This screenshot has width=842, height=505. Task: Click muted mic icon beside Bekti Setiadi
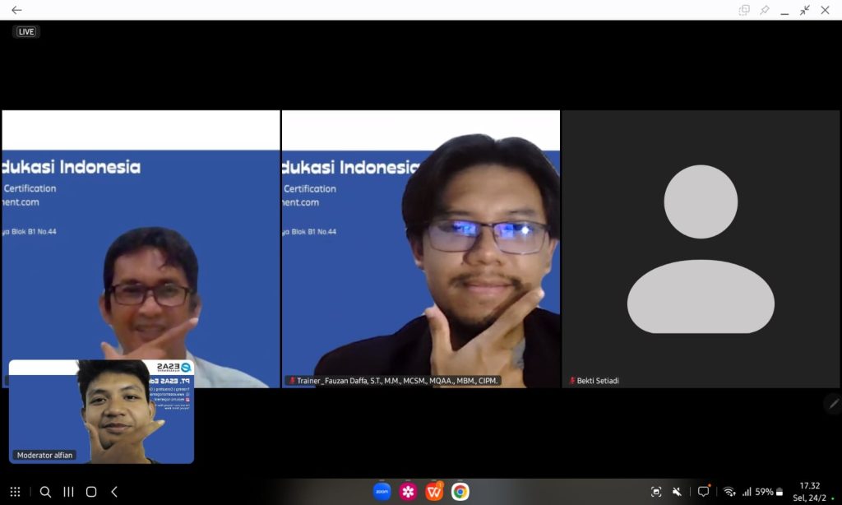click(572, 382)
